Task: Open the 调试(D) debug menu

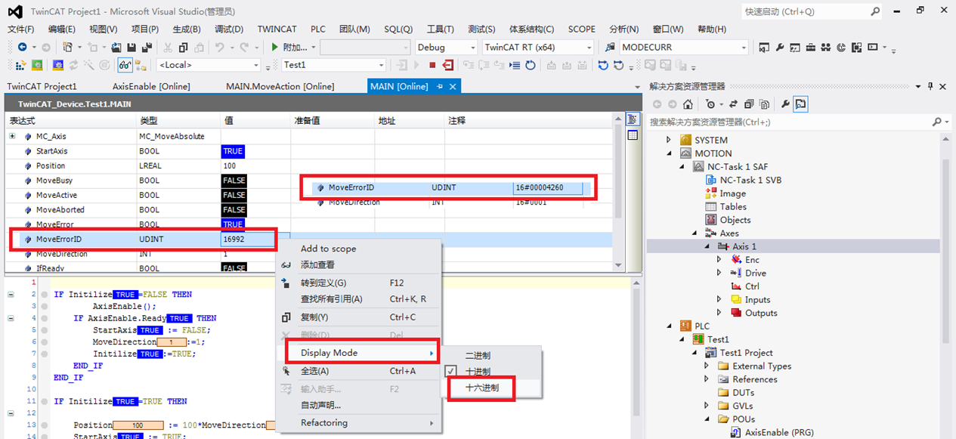Action: [x=229, y=29]
